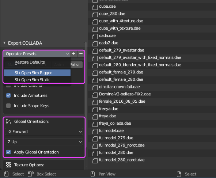Open the Z Up axis dropdown
This screenshot has width=216, height=178.
[44, 142]
